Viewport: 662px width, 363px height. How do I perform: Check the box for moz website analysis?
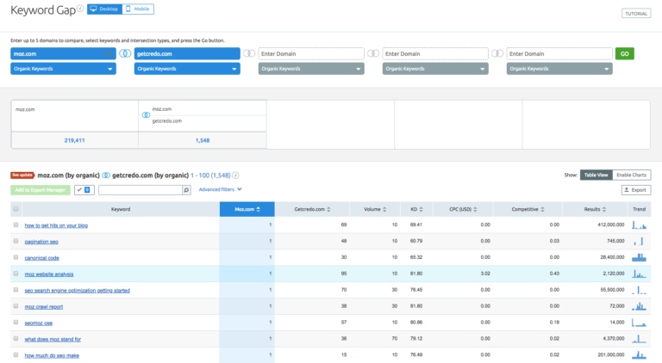click(x=16, y=274)
